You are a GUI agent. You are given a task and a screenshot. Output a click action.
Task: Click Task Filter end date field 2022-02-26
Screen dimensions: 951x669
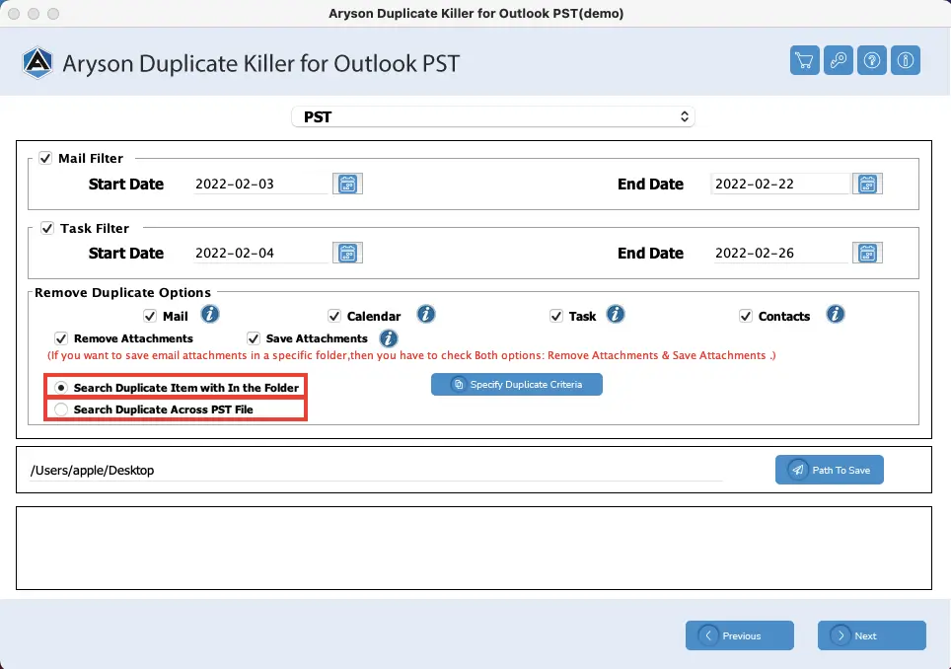(781, 253)
